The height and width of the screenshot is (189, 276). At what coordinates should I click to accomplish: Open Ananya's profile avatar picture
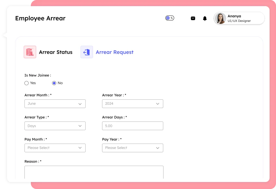tap(220, 18)
